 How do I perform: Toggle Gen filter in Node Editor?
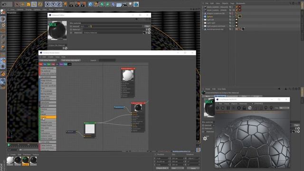[x=49, y=64]
